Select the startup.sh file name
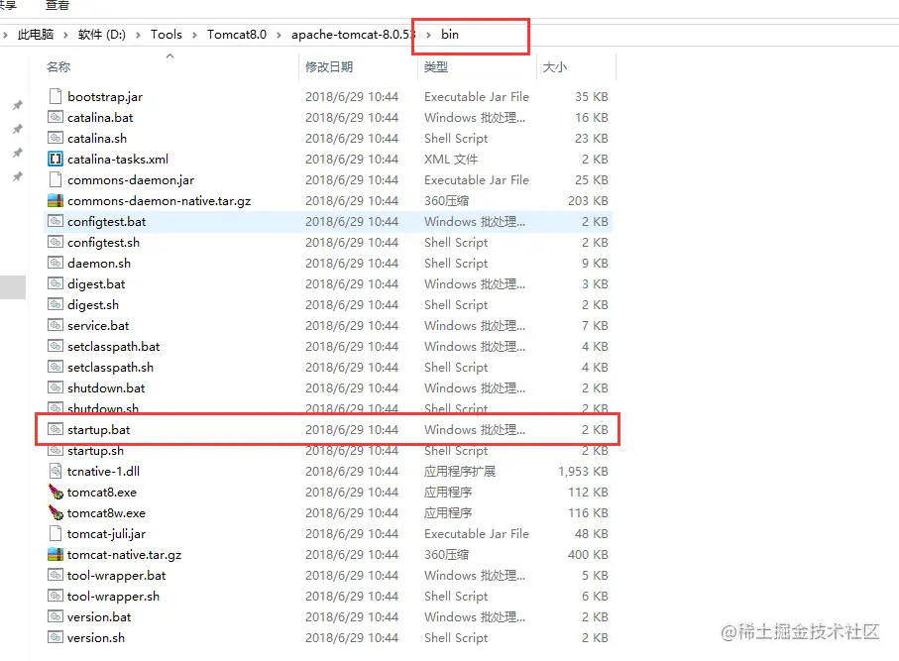Viewport: 899px width, 661px height. coord(96,451)
